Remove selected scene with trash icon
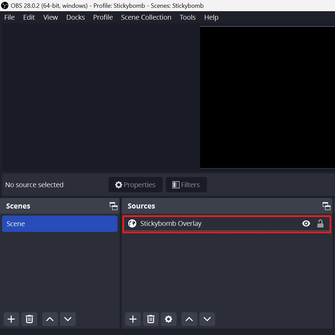Image resolution: width=335 pixels, height=335 pixels. tap(29, 319)
